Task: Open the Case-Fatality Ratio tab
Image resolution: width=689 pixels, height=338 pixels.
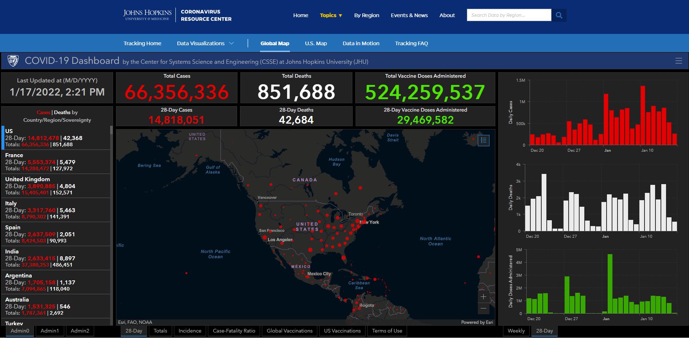Action: [234, 331]
